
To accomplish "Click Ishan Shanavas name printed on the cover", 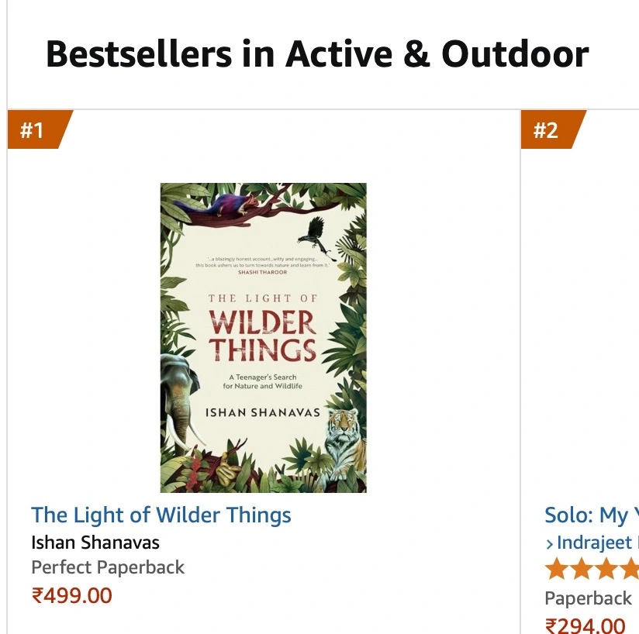I will (x=263, y=412).
